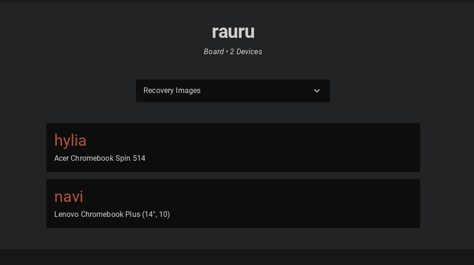Click the rauru page heading

point(233,32)
